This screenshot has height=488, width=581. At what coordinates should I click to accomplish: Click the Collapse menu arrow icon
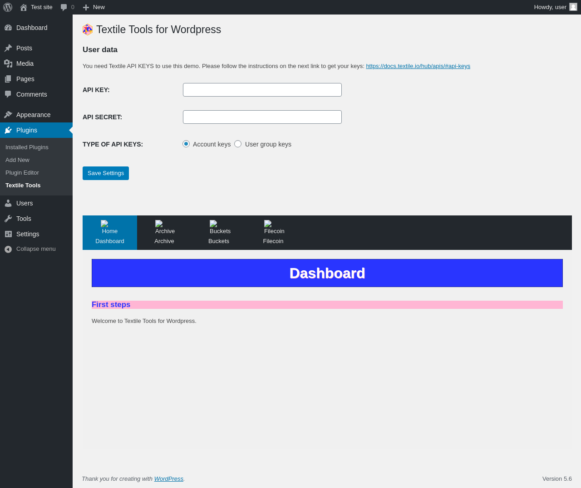[8, 249]
